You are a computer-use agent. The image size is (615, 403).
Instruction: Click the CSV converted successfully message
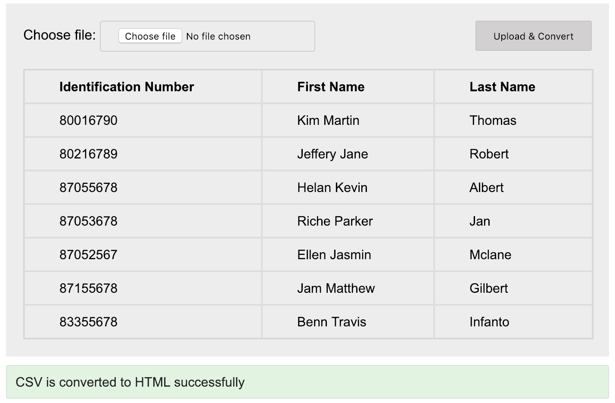[x=130, y=382]
